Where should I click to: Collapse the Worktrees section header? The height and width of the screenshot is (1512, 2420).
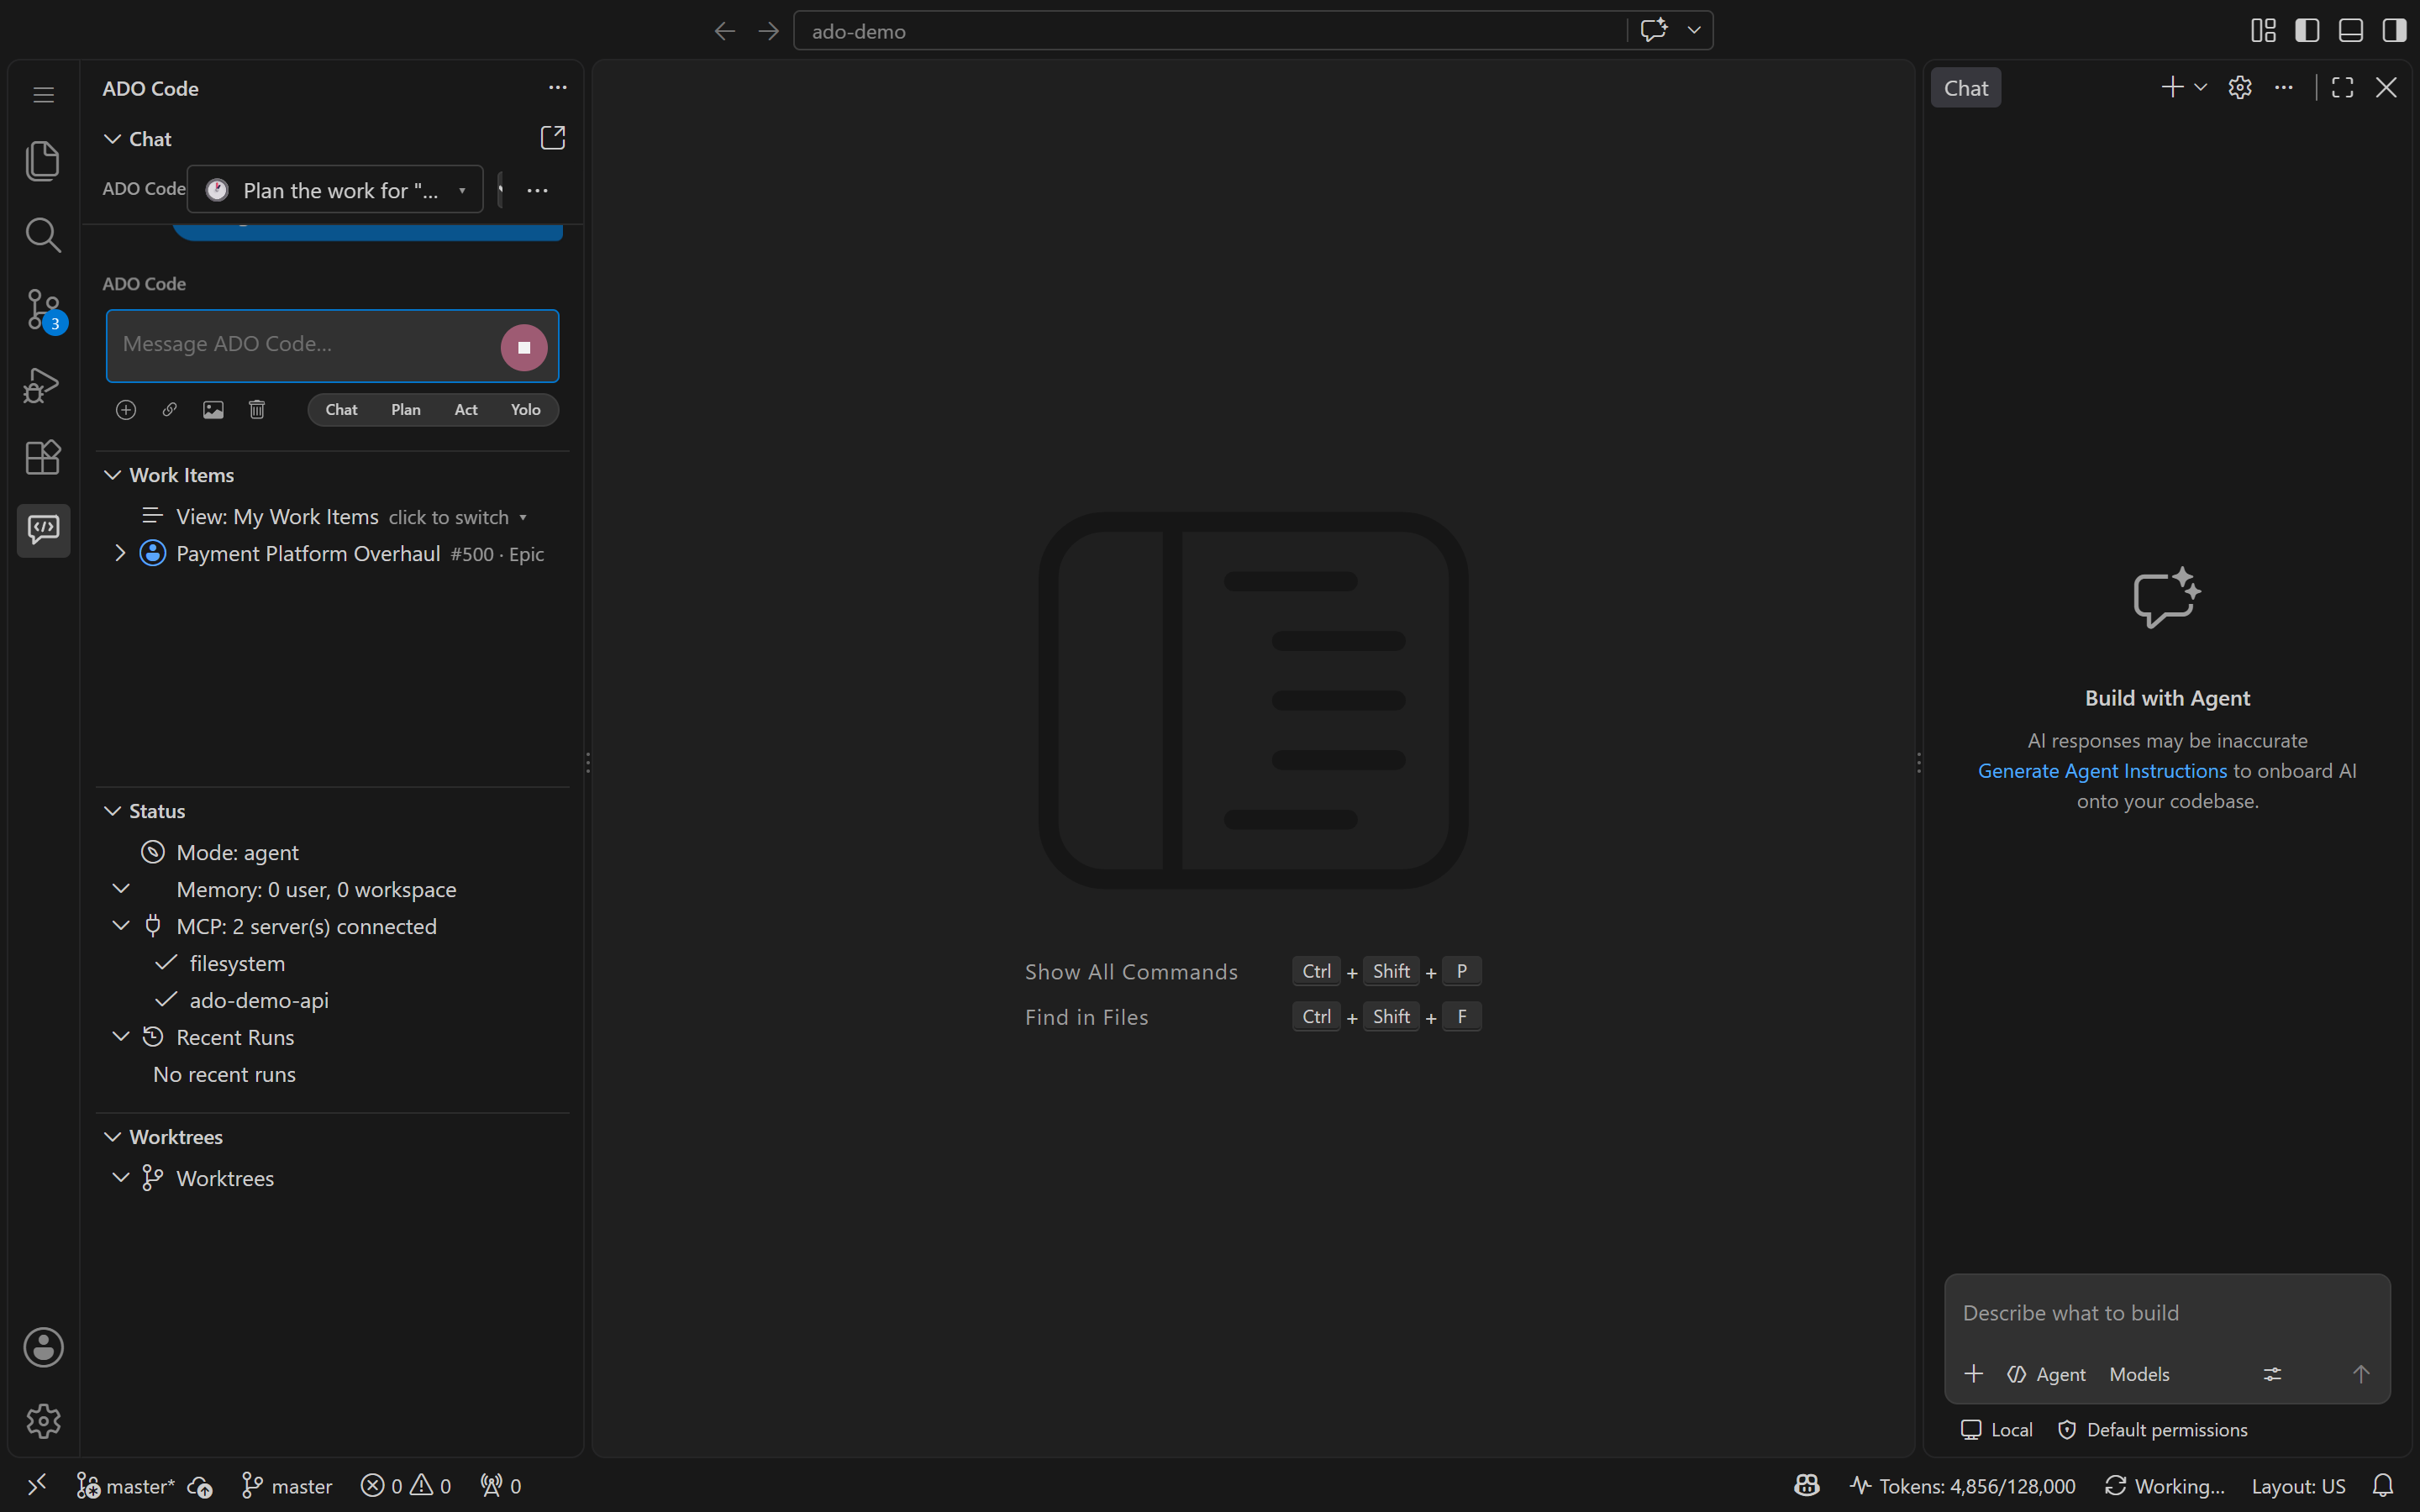pyautogui.click(x=113, y=1137)
